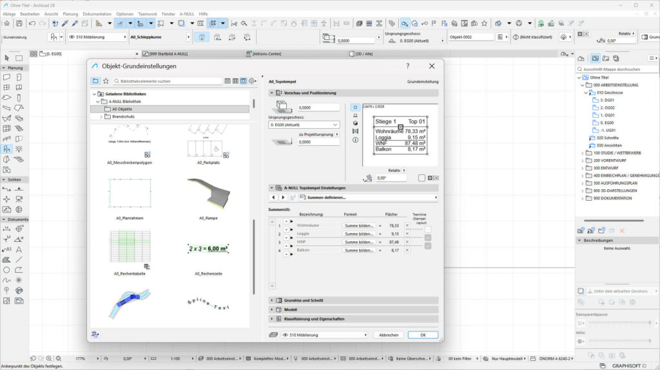The width and height of the screenshot is (660, 370).
Task: Click 'Summe bilden...' for the WNF row
Action: 359,242
